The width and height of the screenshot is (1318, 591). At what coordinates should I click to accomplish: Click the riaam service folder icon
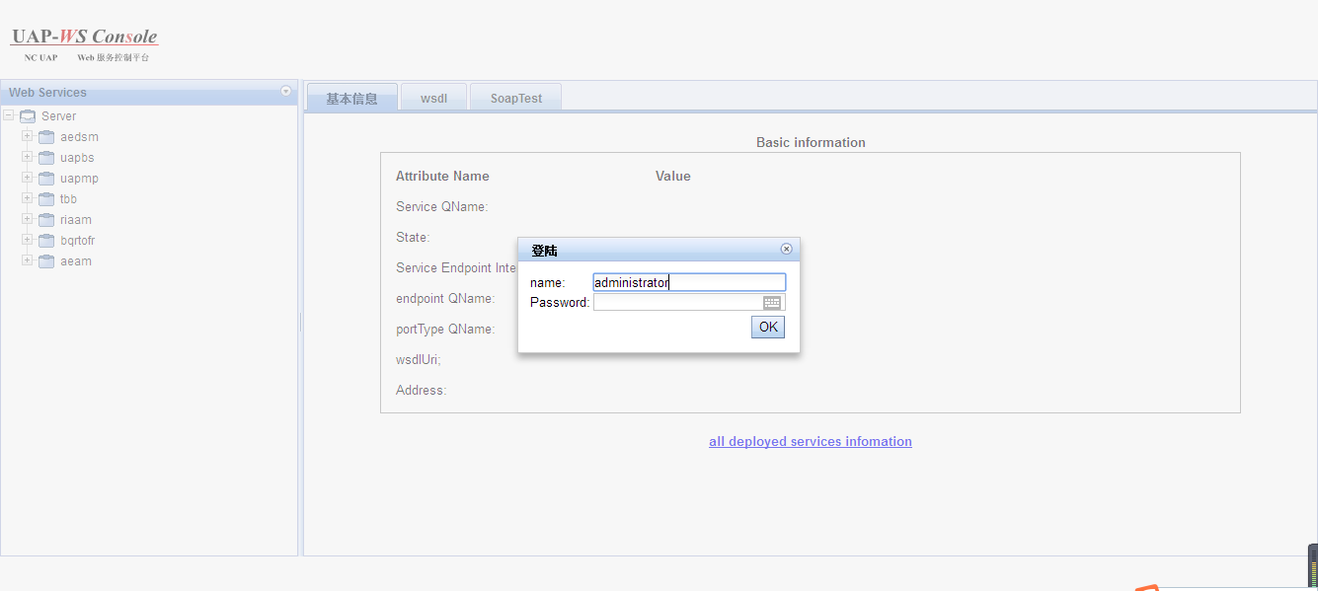tap(46, 220)
